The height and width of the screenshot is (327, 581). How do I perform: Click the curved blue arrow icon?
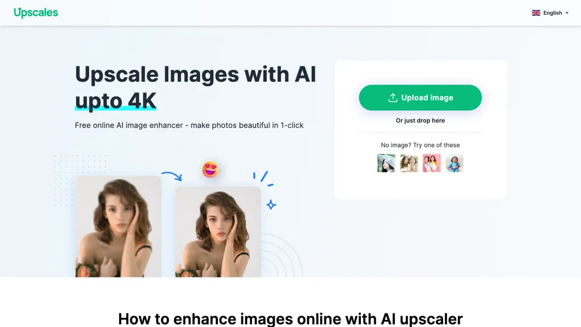coord(171,176)
